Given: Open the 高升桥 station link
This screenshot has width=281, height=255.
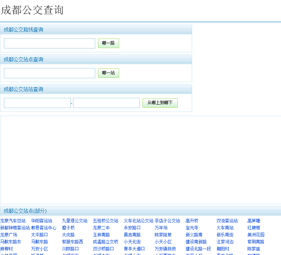Looking at the screenshot, I should click(x=192, y=221).
